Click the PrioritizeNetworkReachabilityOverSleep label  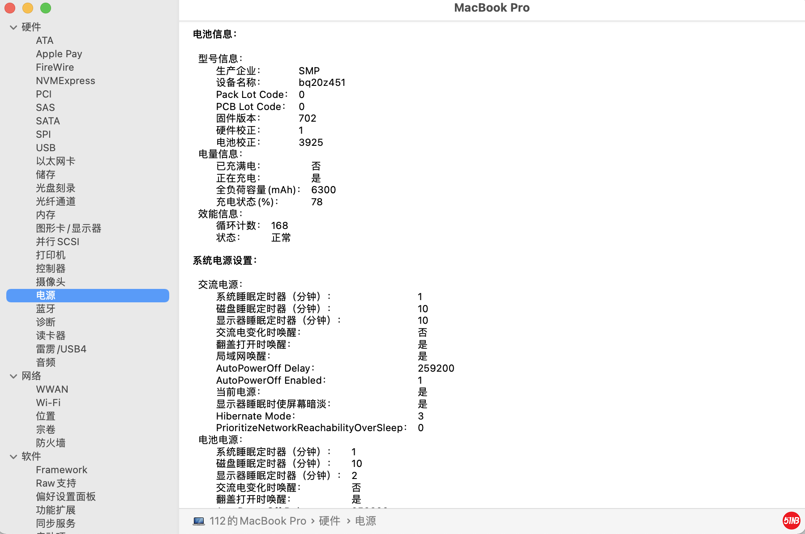coord(312,428)
